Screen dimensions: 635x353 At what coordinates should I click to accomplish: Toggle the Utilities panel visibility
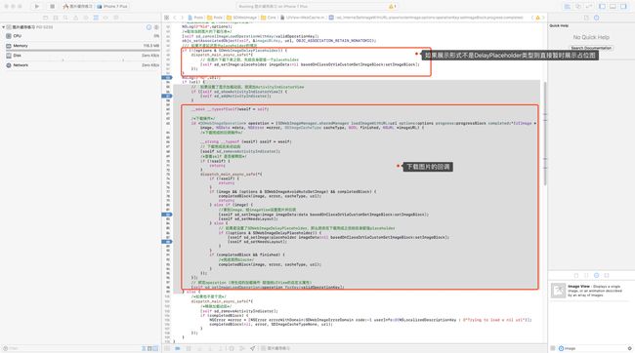click(x=623, y=7)
